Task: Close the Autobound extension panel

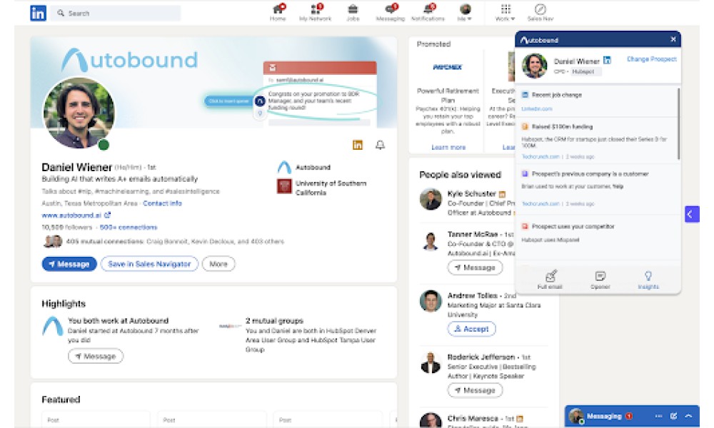Action: point(673,39)
